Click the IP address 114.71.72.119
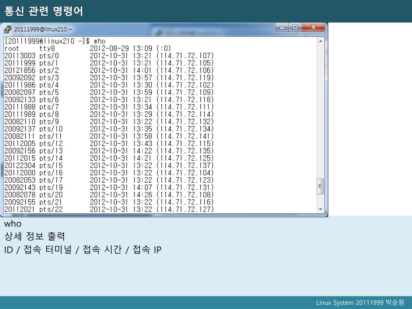Screen dimensions: 412x309 click(x=185, y=78)
